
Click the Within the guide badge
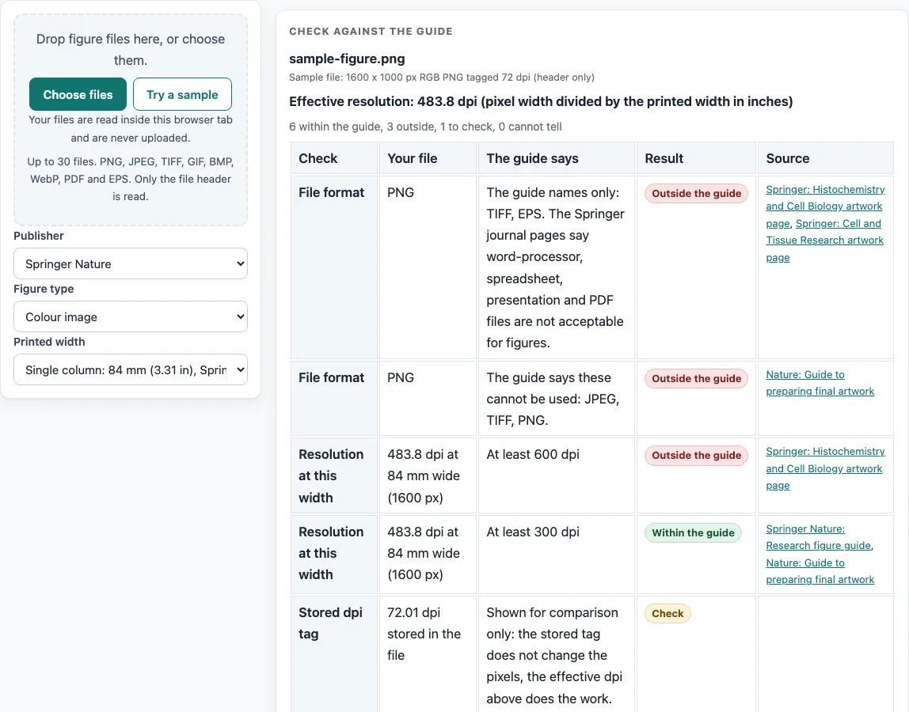coord(693,533)
